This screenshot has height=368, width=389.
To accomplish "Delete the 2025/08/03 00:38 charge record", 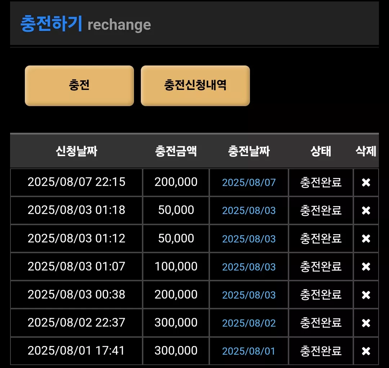I will [x=366, y=295].
